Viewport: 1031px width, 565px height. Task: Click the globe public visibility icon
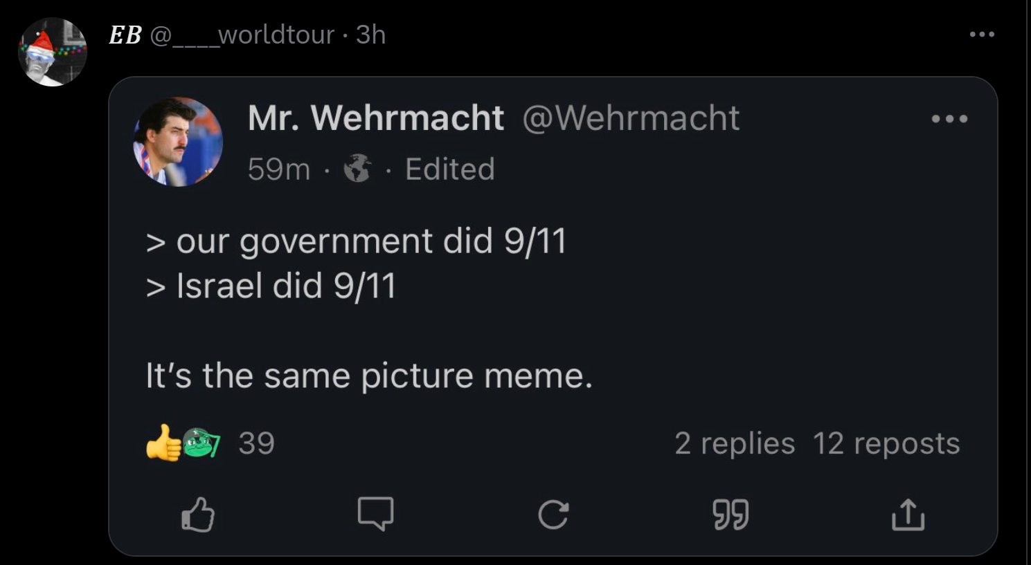coord(357,169)
